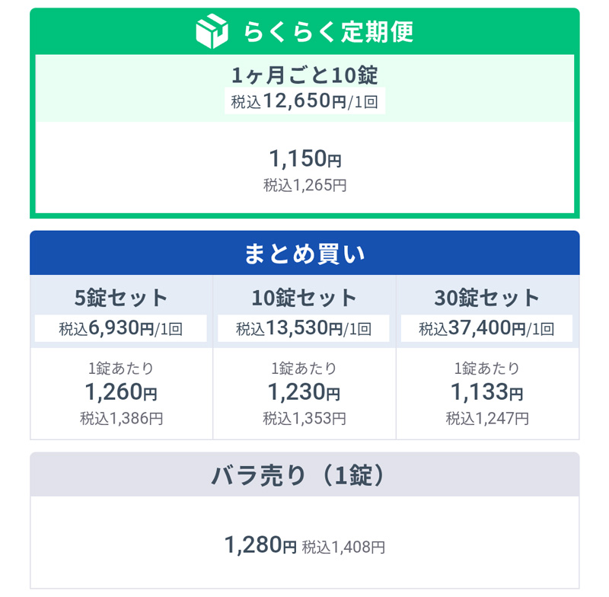Select the 1,133円 per-tablet price

point(487,391)
